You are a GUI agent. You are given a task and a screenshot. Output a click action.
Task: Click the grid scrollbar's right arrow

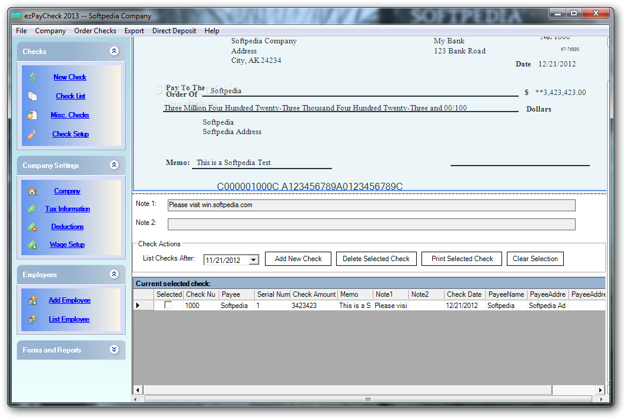point(601,390)
